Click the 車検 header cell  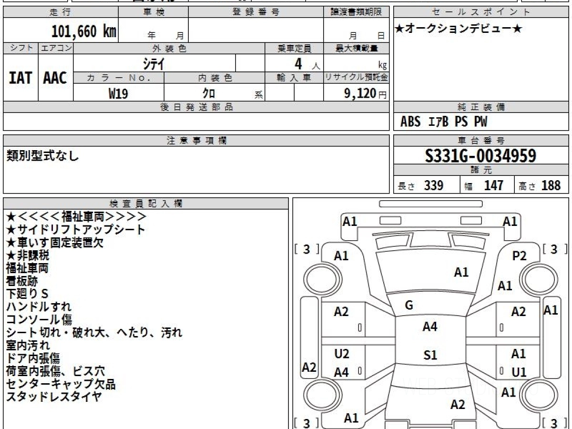[153, 12]
